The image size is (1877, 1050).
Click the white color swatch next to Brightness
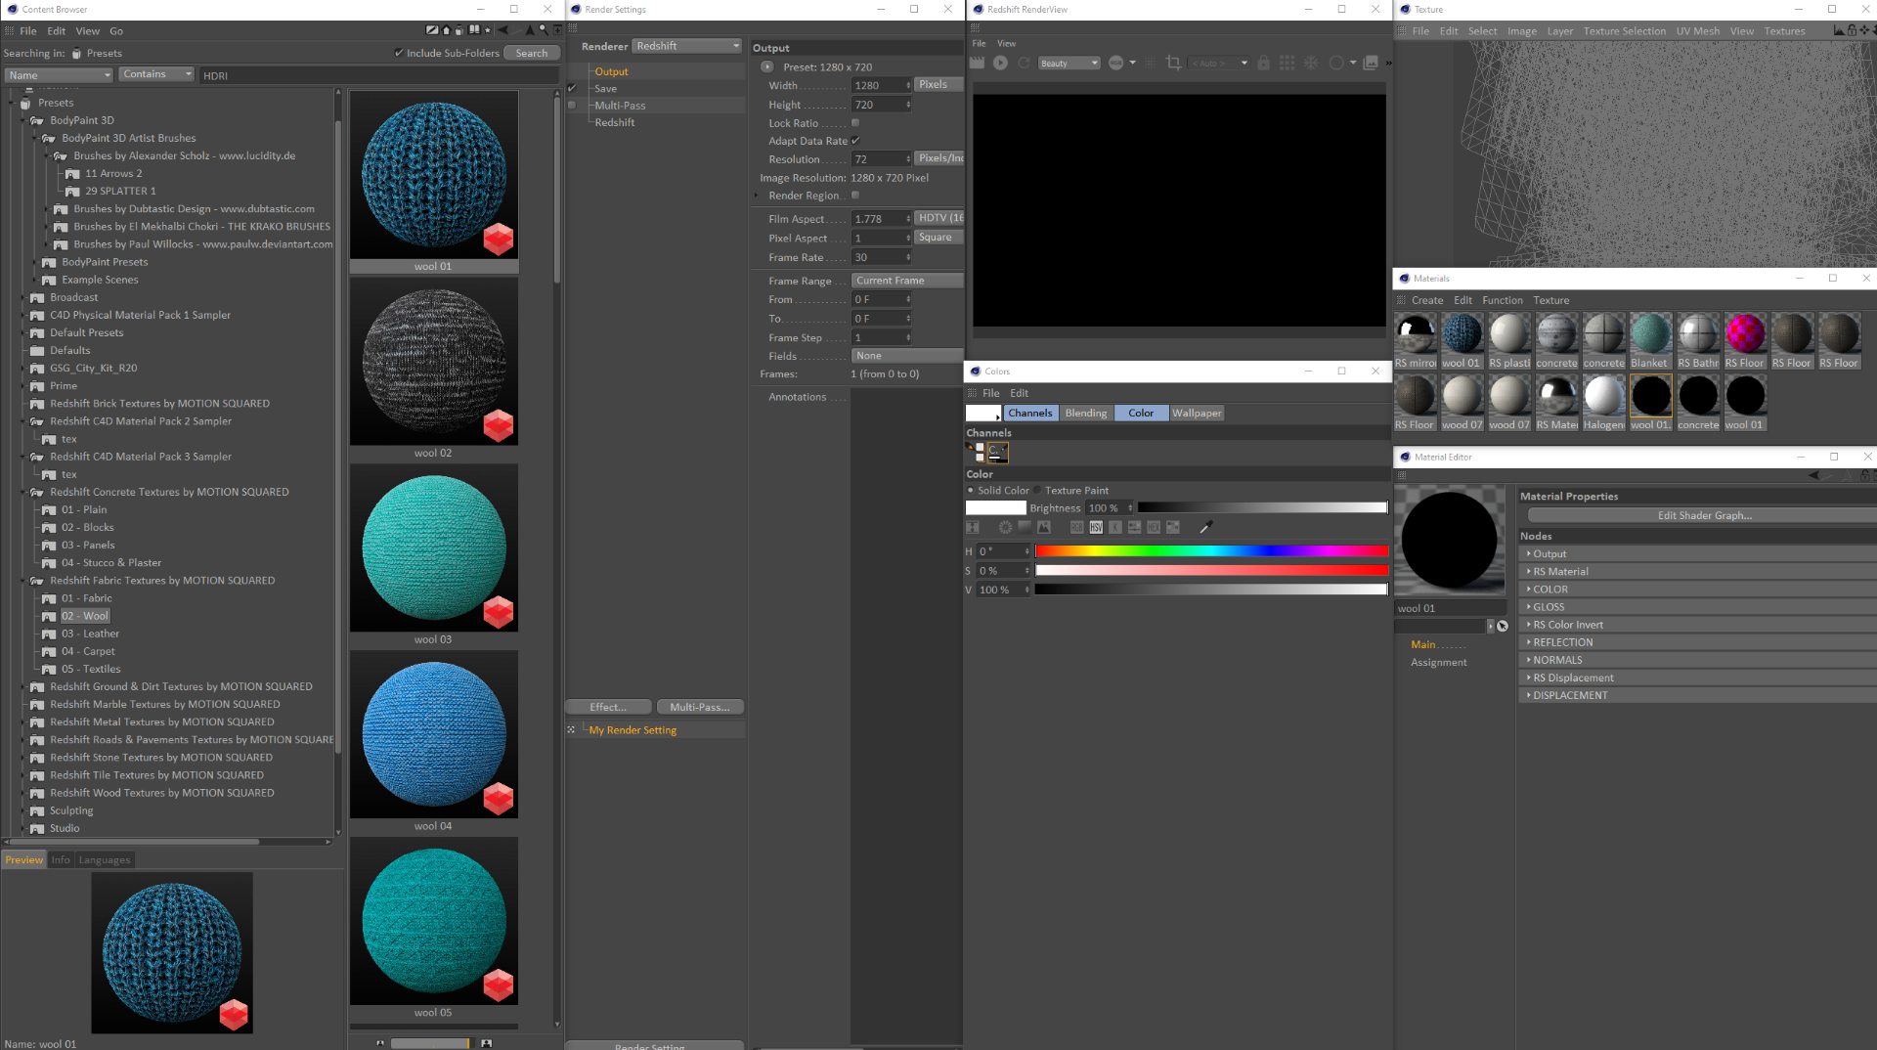(x=995, y=507)
